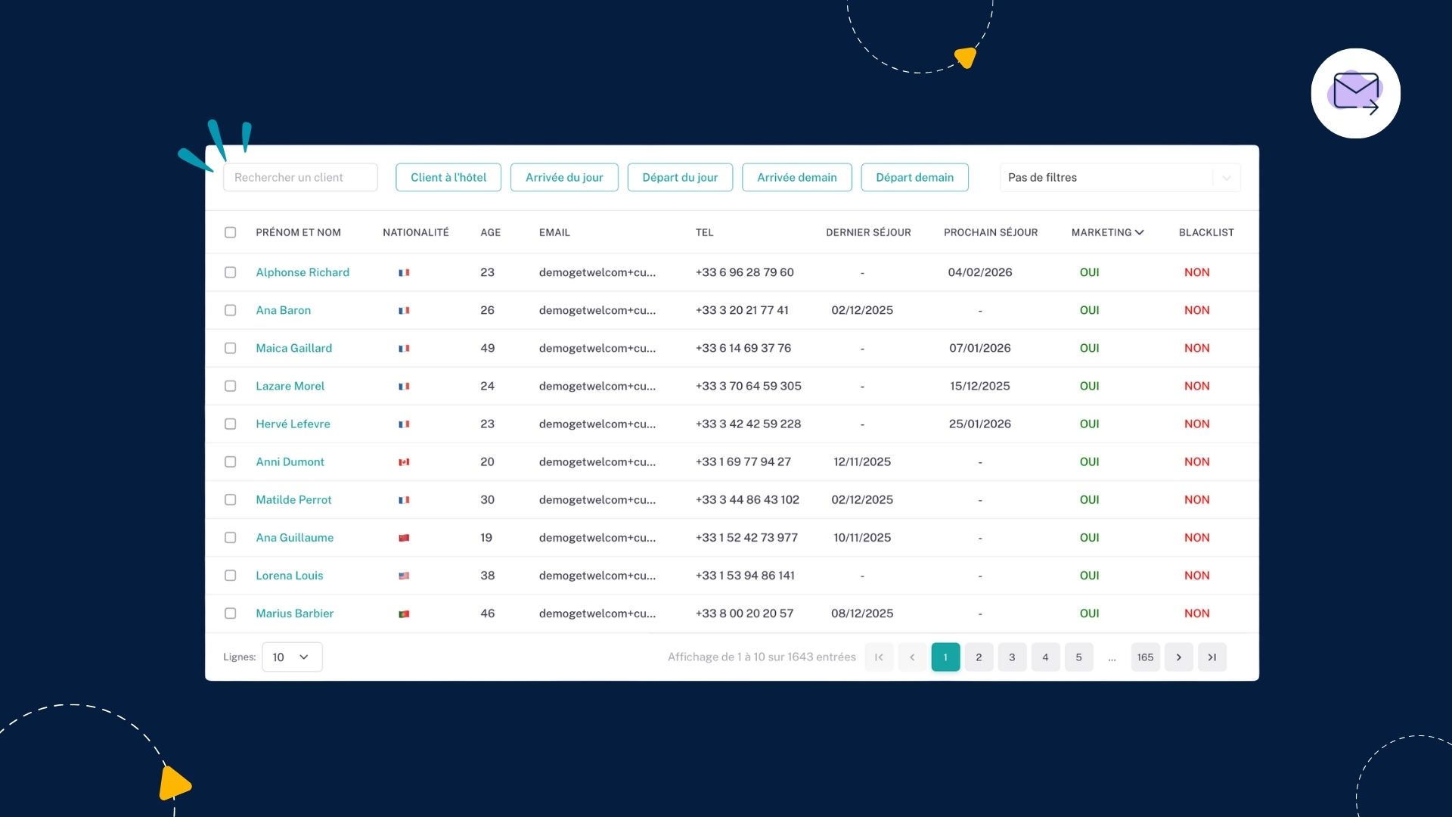Open the Pas de filtres dropdown
1452x817 pixels.
pos(1119,177)
